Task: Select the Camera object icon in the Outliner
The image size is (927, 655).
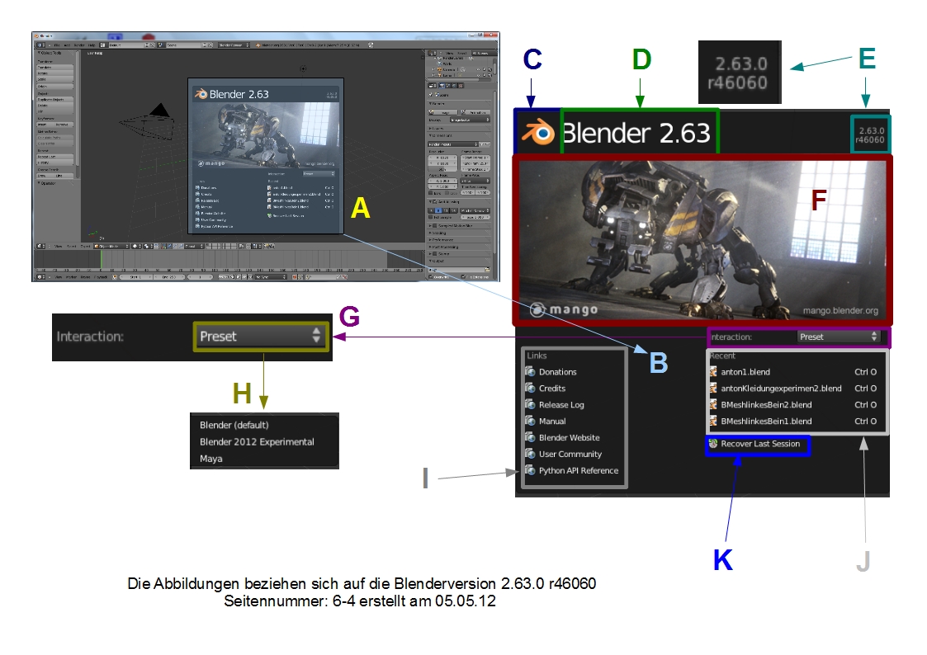Action: [x=440, y=69]
